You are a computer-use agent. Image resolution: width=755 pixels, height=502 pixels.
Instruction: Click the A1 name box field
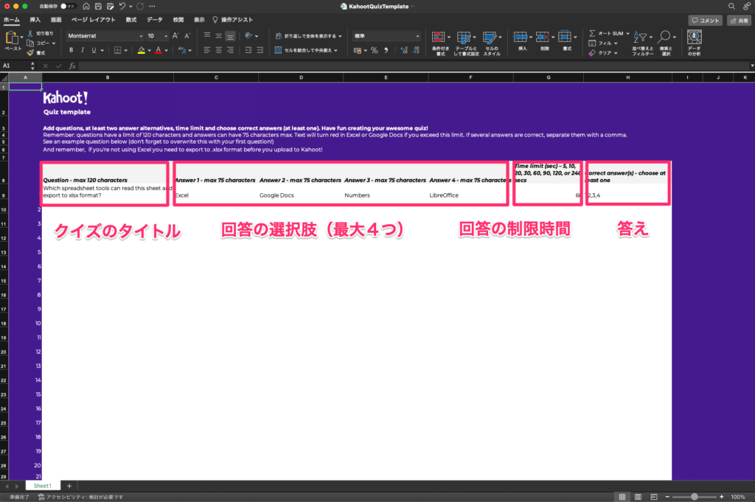point(15,66)
